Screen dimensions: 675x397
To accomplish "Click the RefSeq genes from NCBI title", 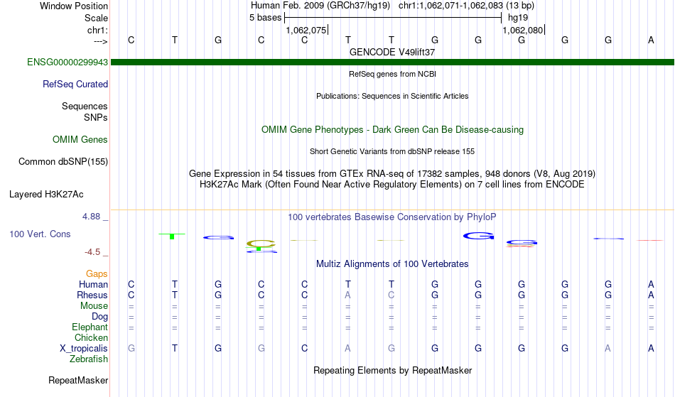I will click(x=392, y=74).
